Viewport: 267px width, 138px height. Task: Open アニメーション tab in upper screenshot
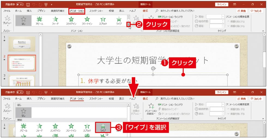[x=77, y=11]
